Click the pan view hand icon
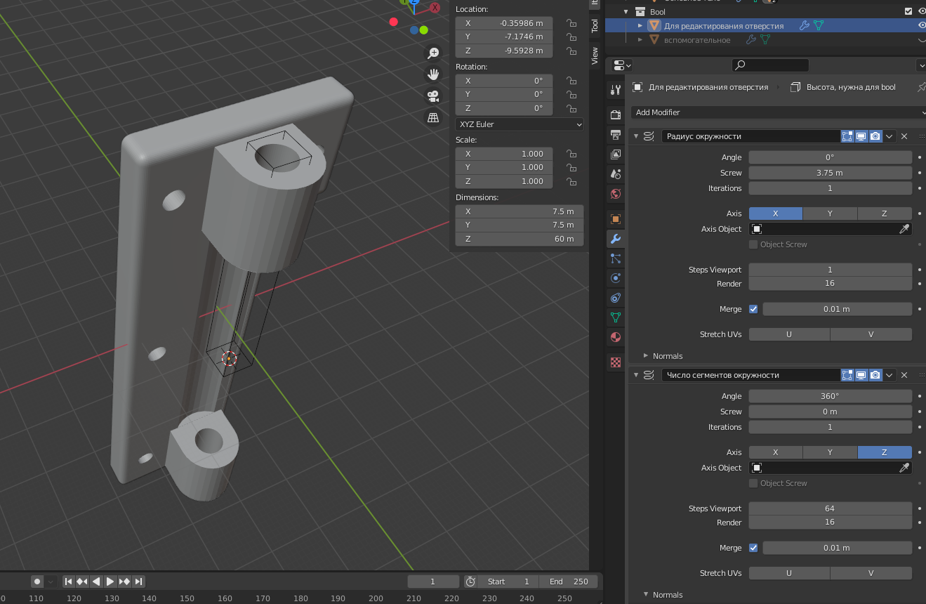 click(x=433, y=74)
